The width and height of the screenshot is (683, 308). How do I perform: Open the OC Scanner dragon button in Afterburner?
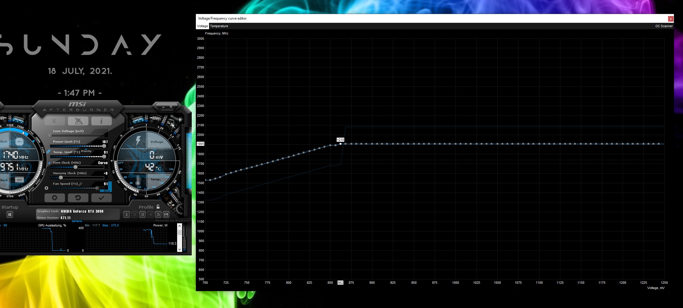(78, 121)
